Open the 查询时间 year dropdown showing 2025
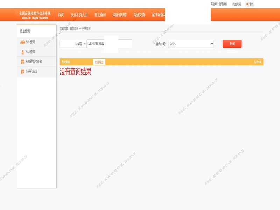This screenshot has height=210, width=280. point(191,44)
